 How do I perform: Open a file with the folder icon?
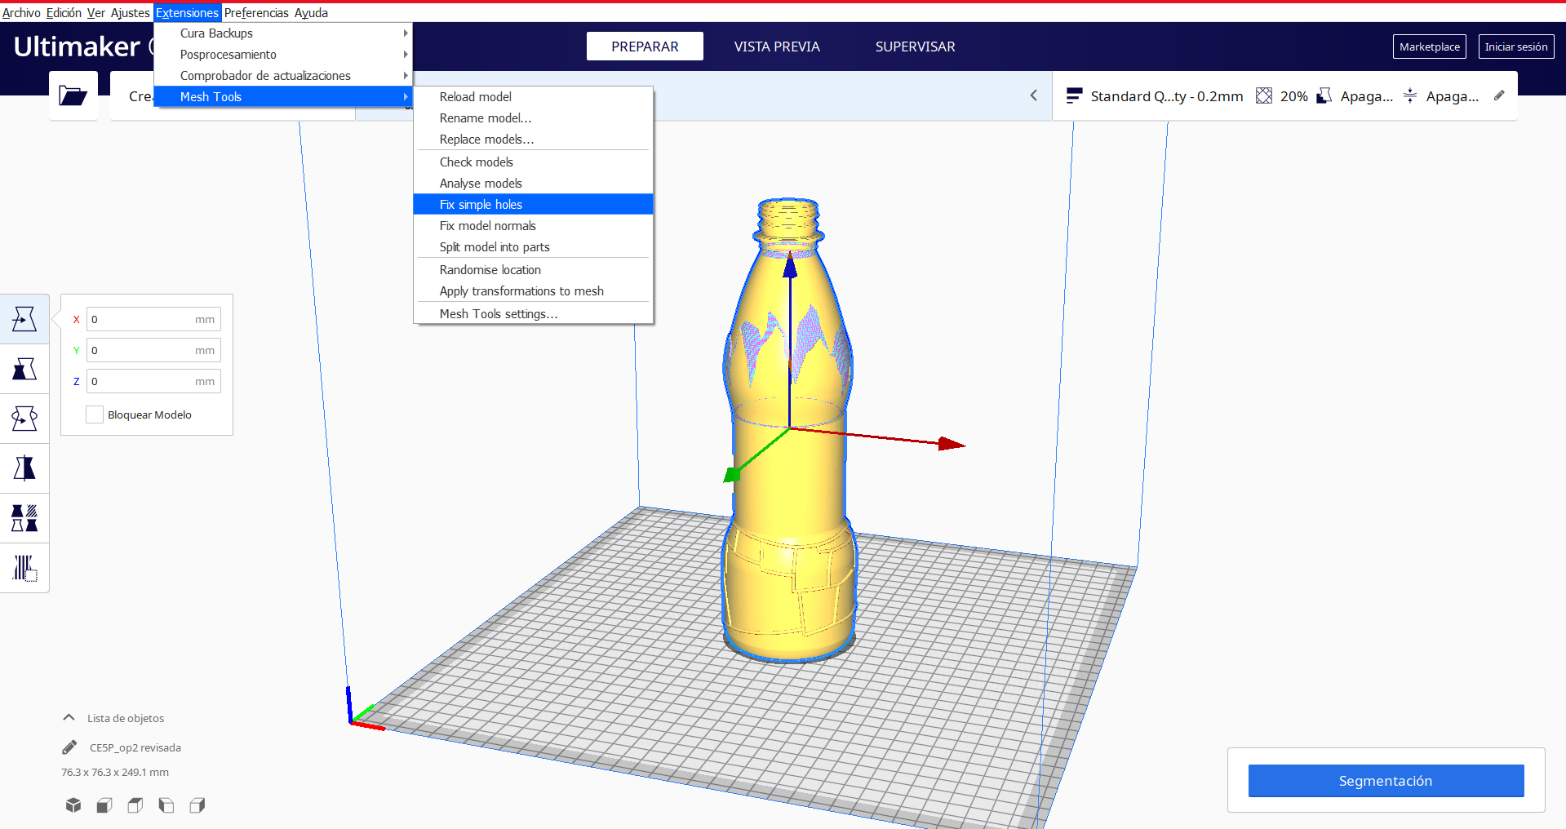tap(73, 95)
